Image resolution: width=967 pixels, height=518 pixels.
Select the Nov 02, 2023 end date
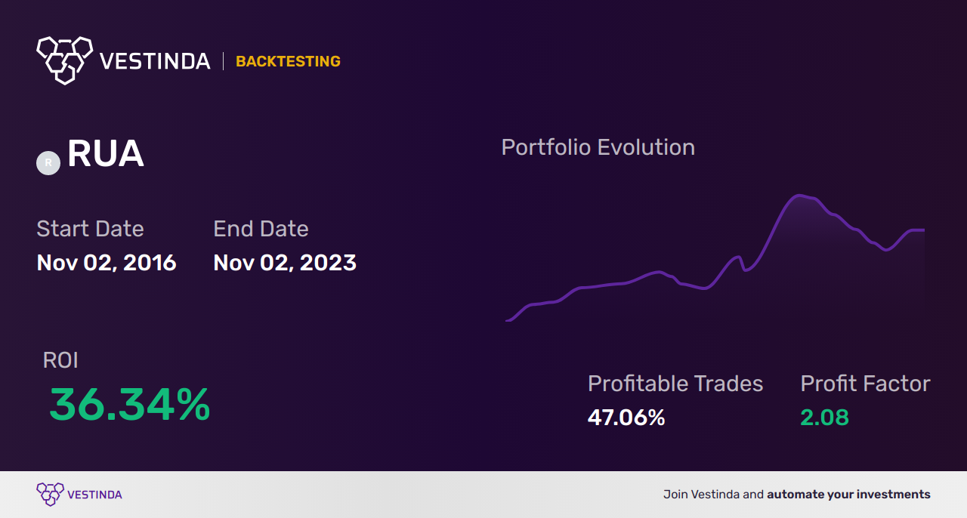[x=285, y=263]
